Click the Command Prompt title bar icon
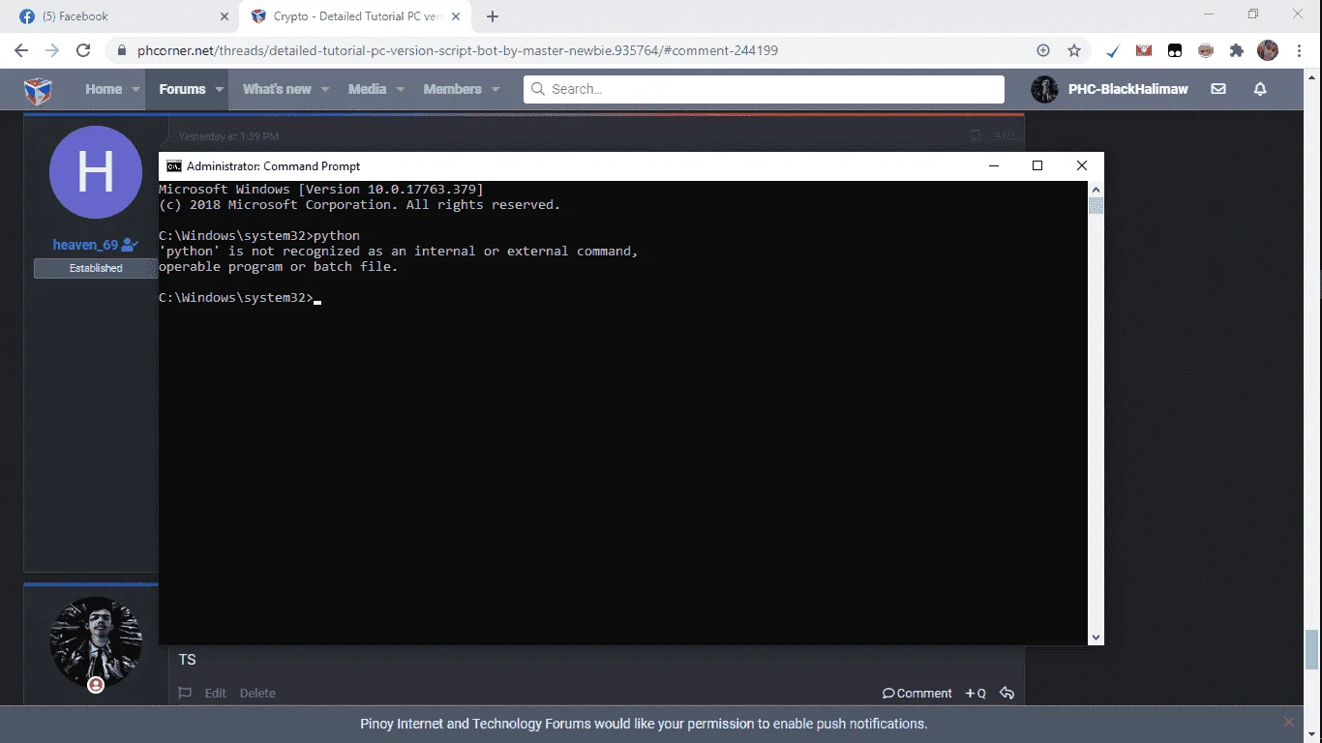This screenshot has height=743, width=1322. click(174, 165)
